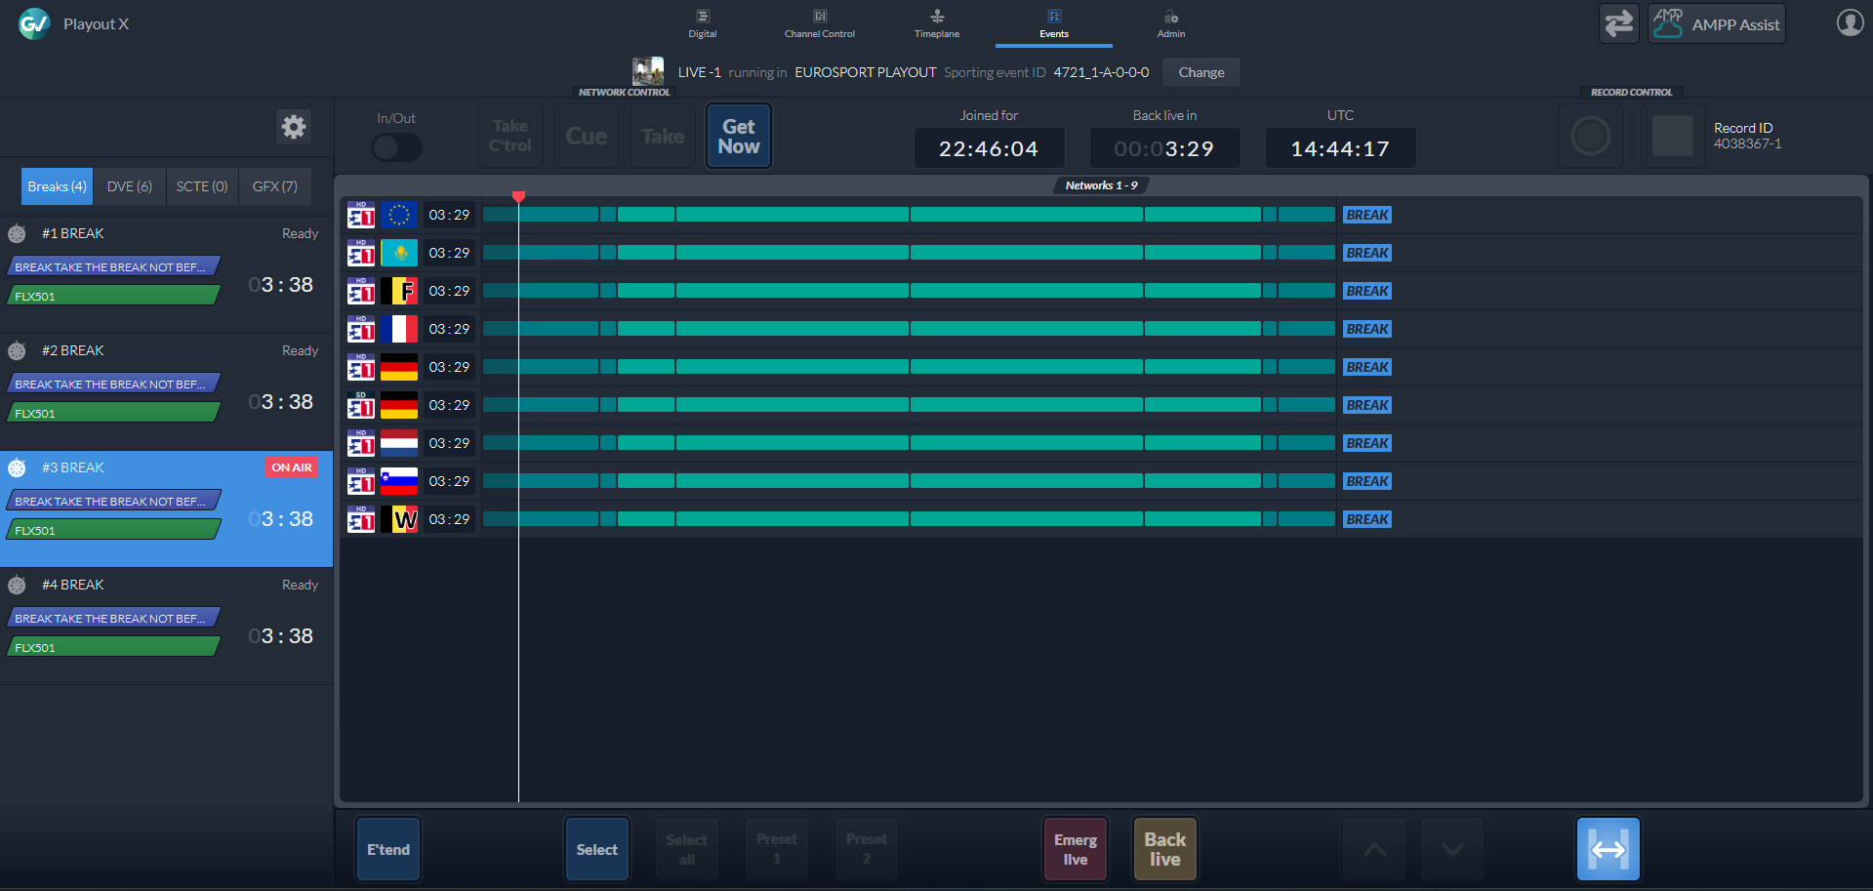Click the GV Playout X logo
Screen dimensions: 1873x891
34,23
